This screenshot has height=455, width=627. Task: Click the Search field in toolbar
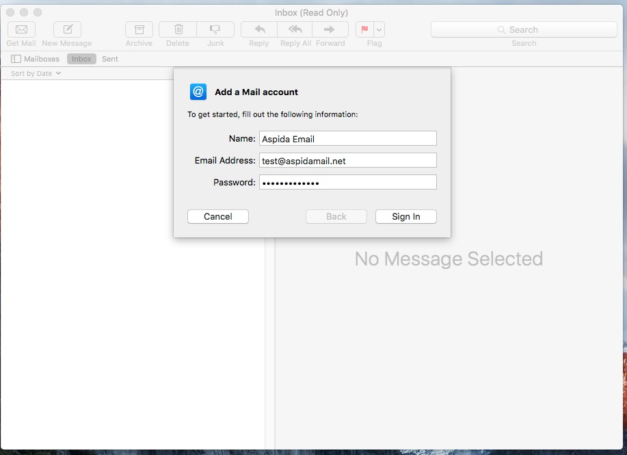(x=524, y=29)
